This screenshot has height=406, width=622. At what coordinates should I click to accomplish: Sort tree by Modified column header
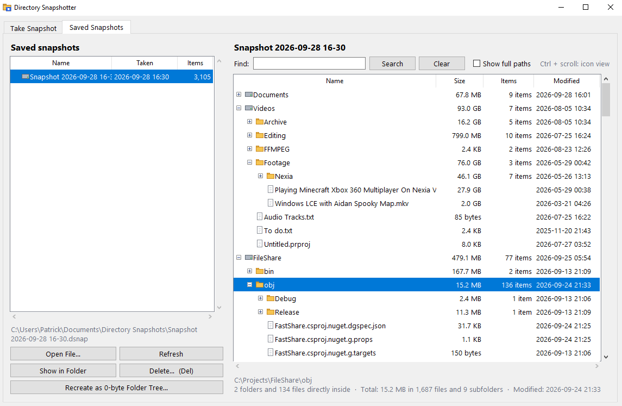(567, 80)
